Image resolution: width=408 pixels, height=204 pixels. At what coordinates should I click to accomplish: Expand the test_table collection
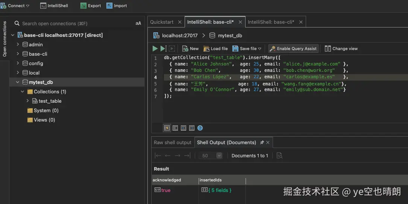tap(27, 101)
